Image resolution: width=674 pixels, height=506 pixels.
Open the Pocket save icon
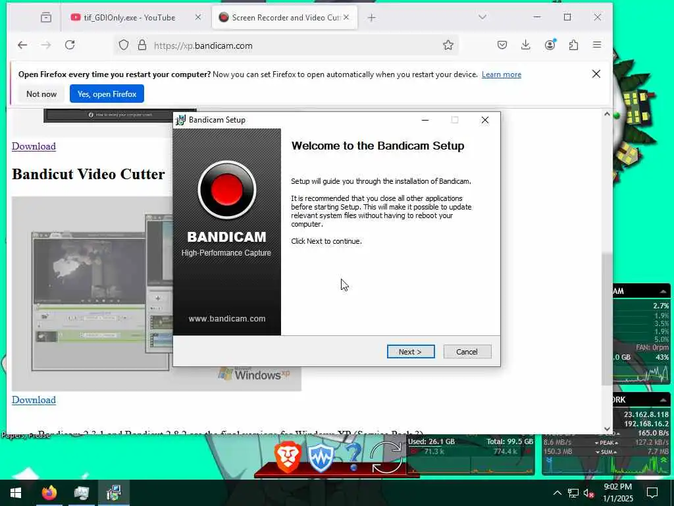point(502,45)
